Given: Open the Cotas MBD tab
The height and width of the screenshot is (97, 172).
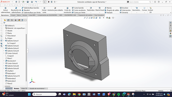Looking at the screenshot, I should click(32, 15).
